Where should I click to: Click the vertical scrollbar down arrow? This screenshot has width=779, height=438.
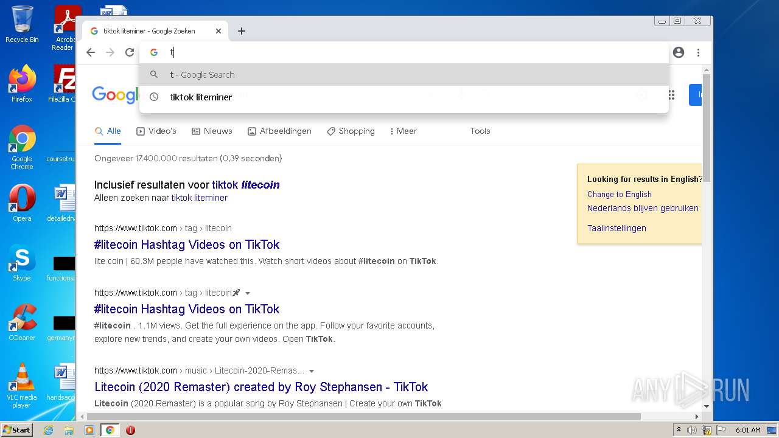(707, 406)
